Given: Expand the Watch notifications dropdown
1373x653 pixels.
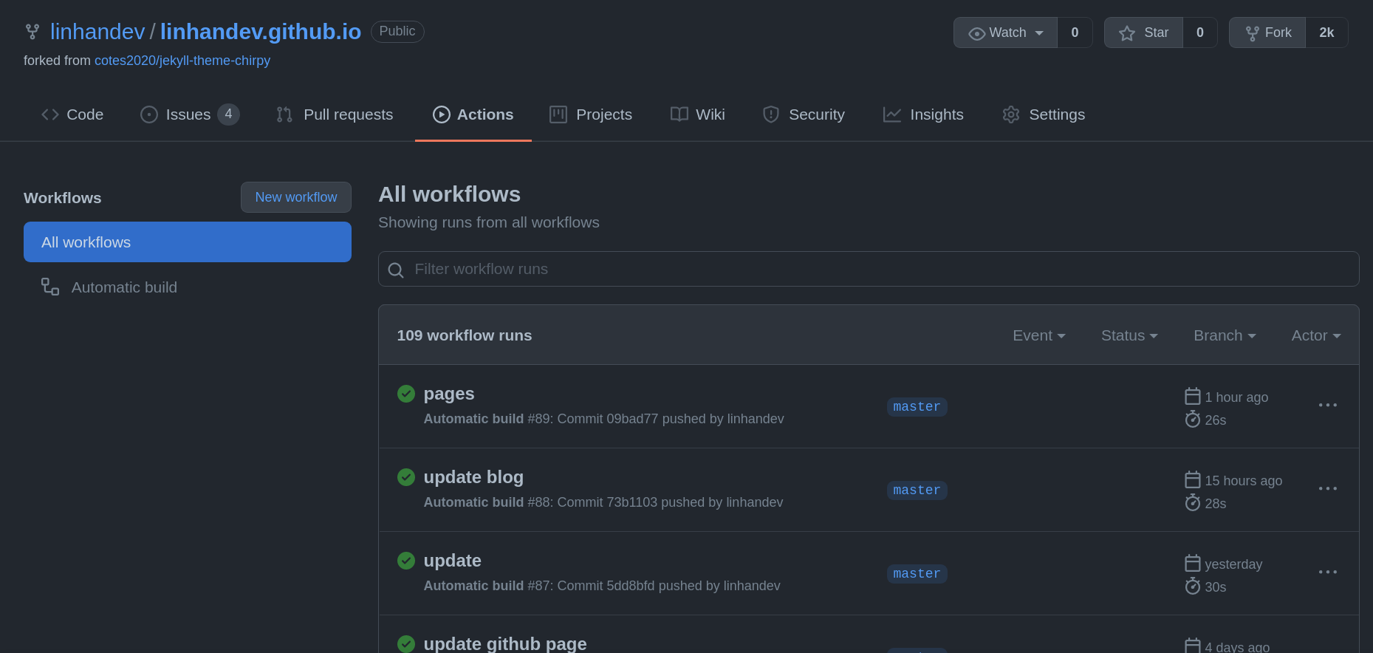Looking at the screenshot, I should click(x=1005, y=33).
